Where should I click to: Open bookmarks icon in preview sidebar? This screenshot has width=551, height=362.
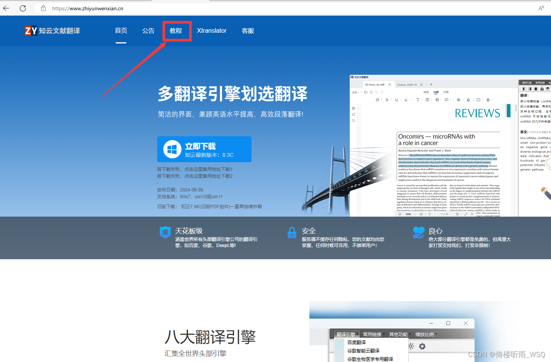tap(354, 114)
